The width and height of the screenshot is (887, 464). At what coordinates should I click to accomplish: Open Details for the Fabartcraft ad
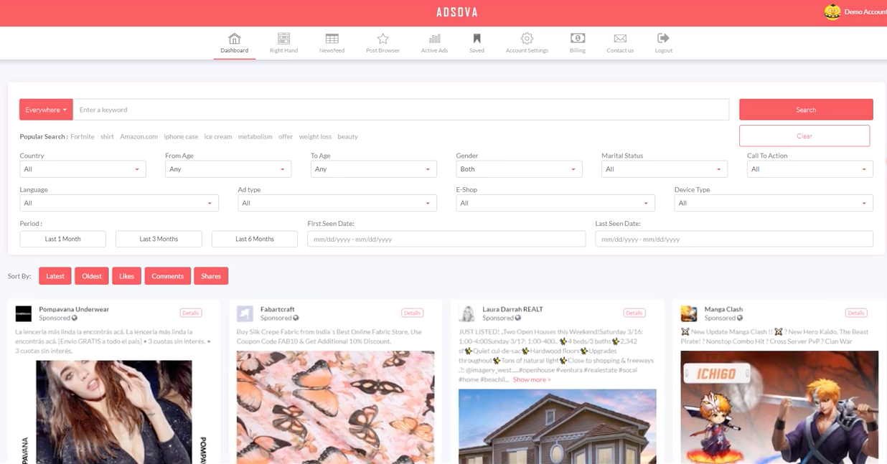tap(412, 313)
